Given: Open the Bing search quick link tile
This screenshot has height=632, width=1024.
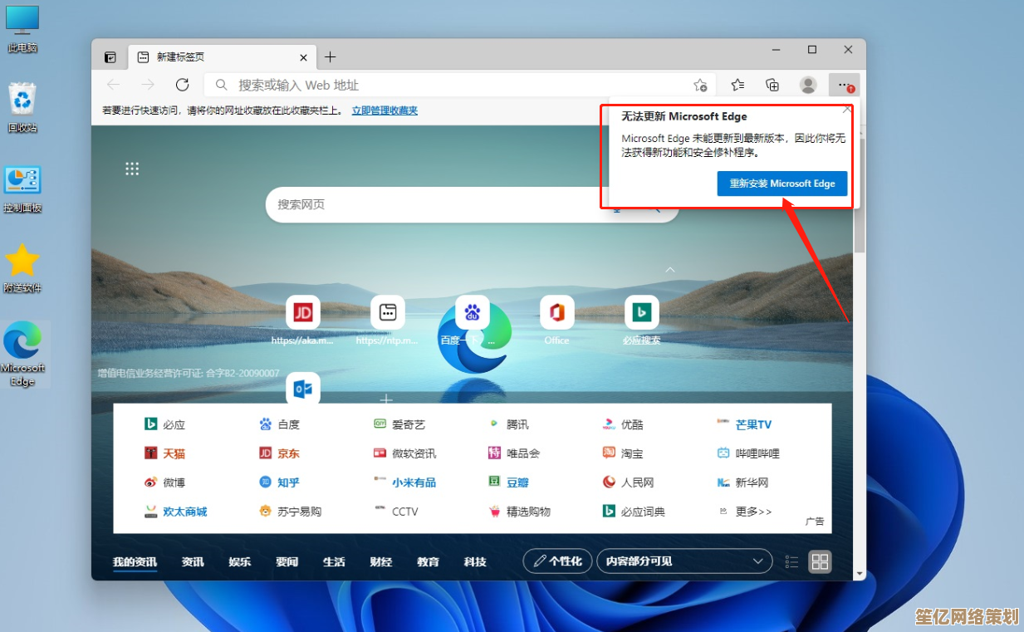Looking at the screenshot, I should point(642,312).
